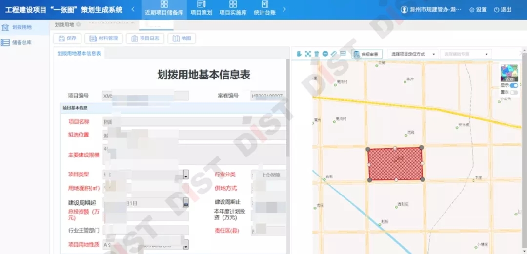Enable the 置灰 switch
Viewport: 527px width, 254px height.
[514, 92]
